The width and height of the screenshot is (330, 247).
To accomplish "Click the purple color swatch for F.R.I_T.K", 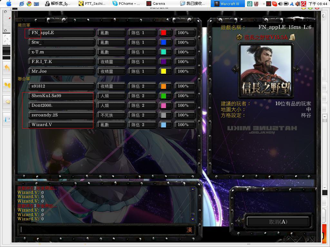I will (163, 62).
